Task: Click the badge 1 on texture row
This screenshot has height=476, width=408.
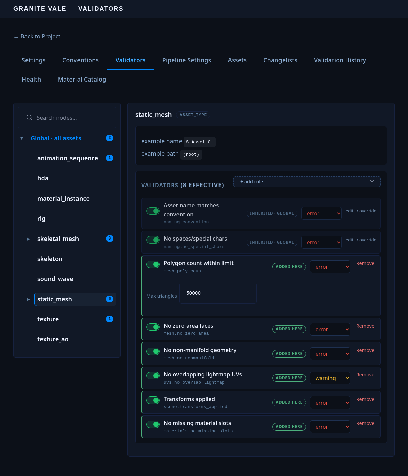Action: click(110, 319)
